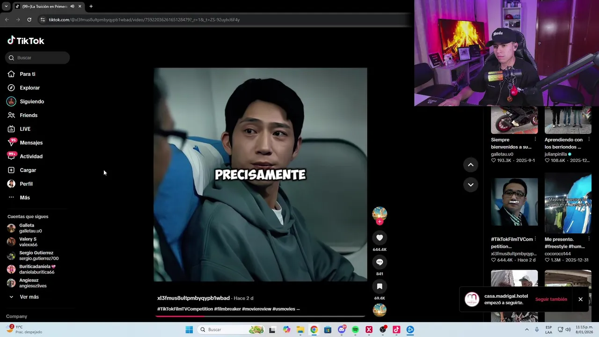
Task: Like the video with the heart icon
Action: tap(380, 238)
